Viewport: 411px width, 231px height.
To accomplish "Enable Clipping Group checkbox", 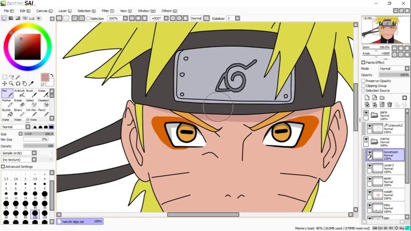I will tap(364, 86).
